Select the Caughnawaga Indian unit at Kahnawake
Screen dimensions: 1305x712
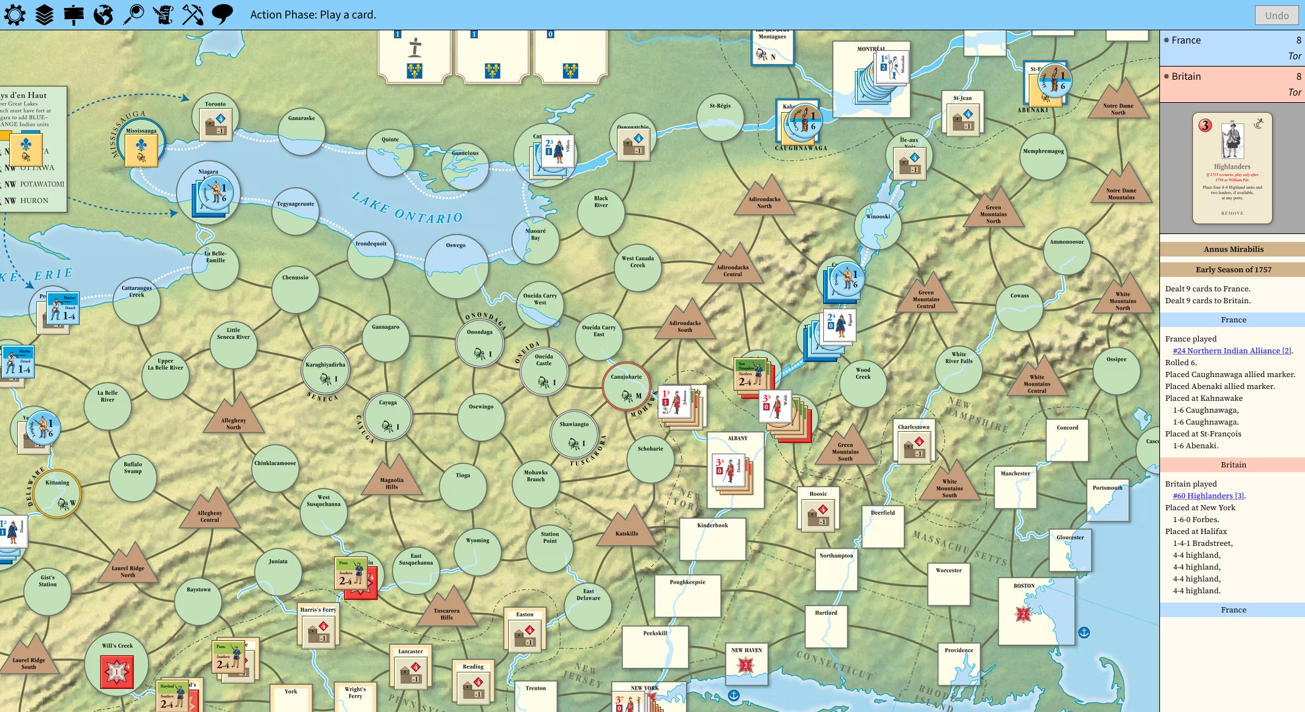click(805, 121)
